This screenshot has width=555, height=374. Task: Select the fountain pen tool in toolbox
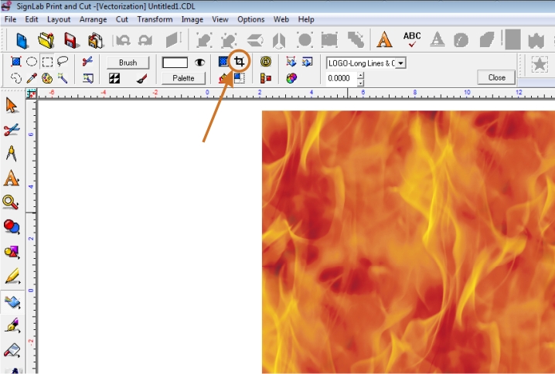click(12, 325)
